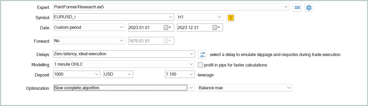Click the Optimization: label
Image resolution: width=368 pixels, height=106 pixels.
38,88
